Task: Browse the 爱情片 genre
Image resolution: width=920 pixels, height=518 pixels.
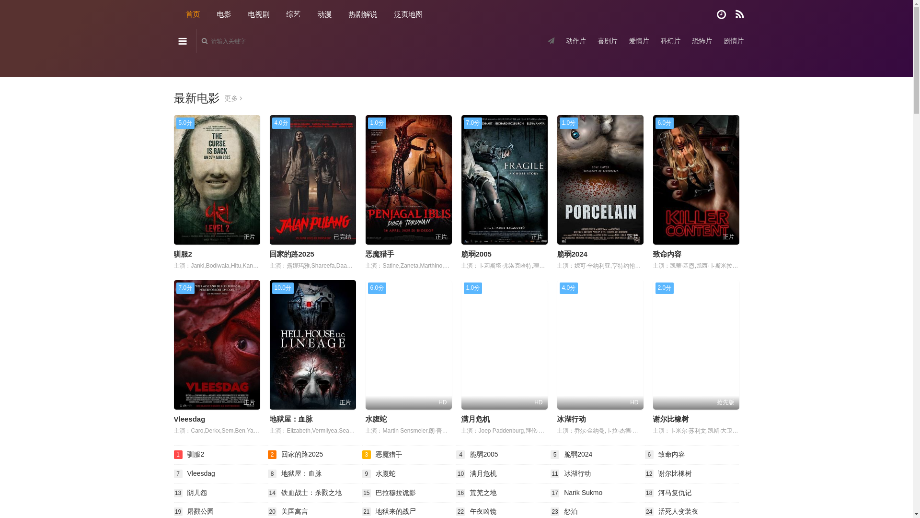Action: [x=639, y=41]
